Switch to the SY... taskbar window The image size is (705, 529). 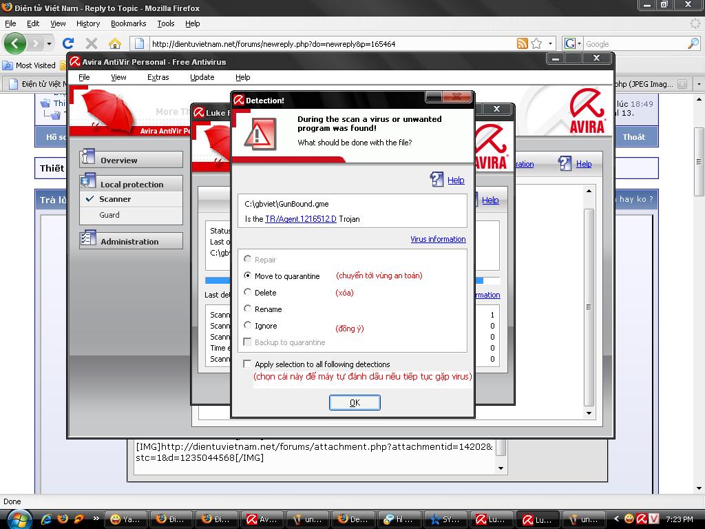[445, 519]
